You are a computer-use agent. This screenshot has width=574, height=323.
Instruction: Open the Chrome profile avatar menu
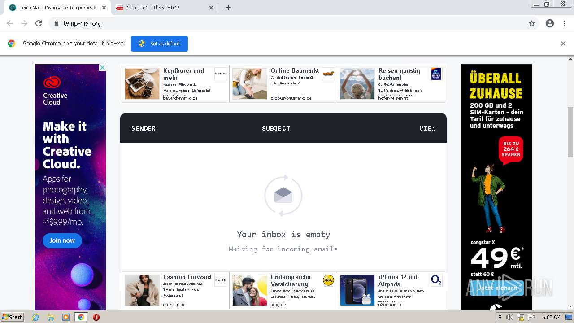point(550,23)
